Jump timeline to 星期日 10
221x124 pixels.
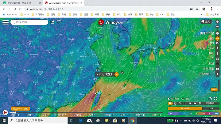[x=109, y=115]
